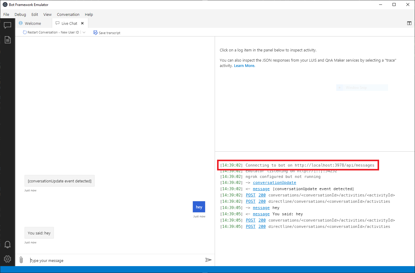Image resolution: width=415 pixels, height=273 pixels.
Task: Open the Help menu
Action: pos(89,14)
